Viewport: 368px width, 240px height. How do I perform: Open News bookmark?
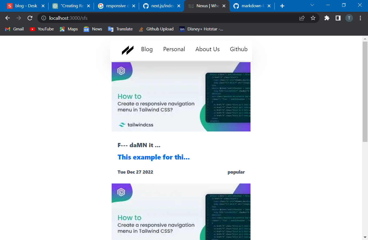93,29
